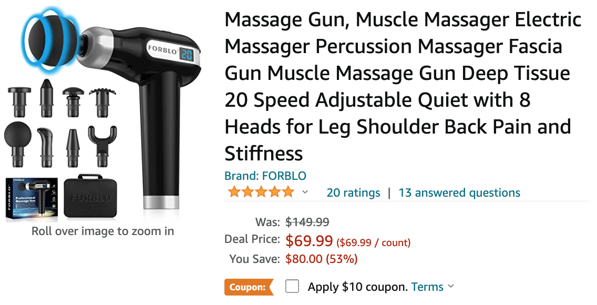Tick the Apply $10 coupon checkbox
Image resolution: width=597 pixels, height=305 pixels.
pyautogui.click(x=292, y=287)
